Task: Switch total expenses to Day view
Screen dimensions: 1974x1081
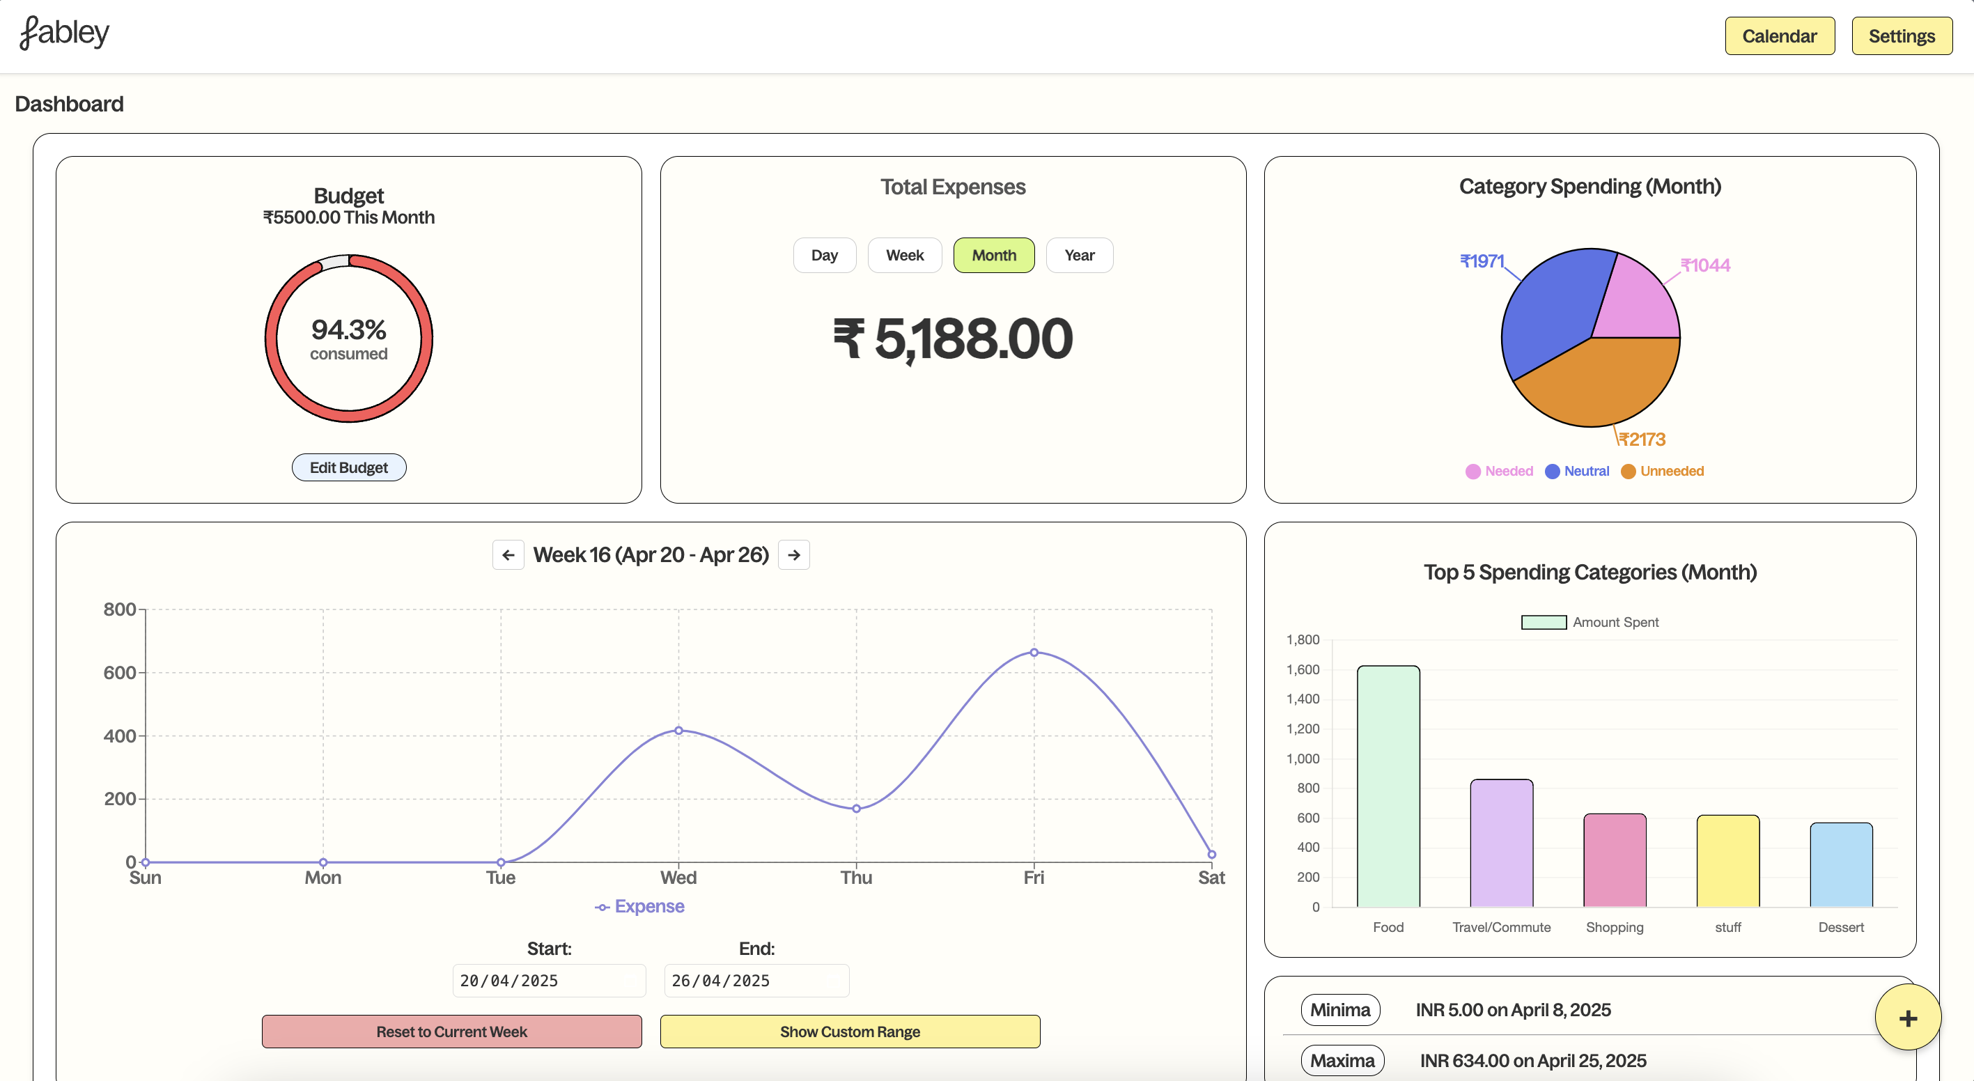Action: [824, 255]
